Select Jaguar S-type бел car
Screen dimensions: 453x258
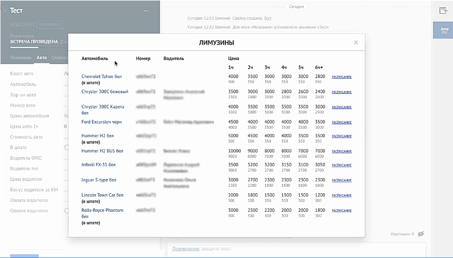(99, 179)
